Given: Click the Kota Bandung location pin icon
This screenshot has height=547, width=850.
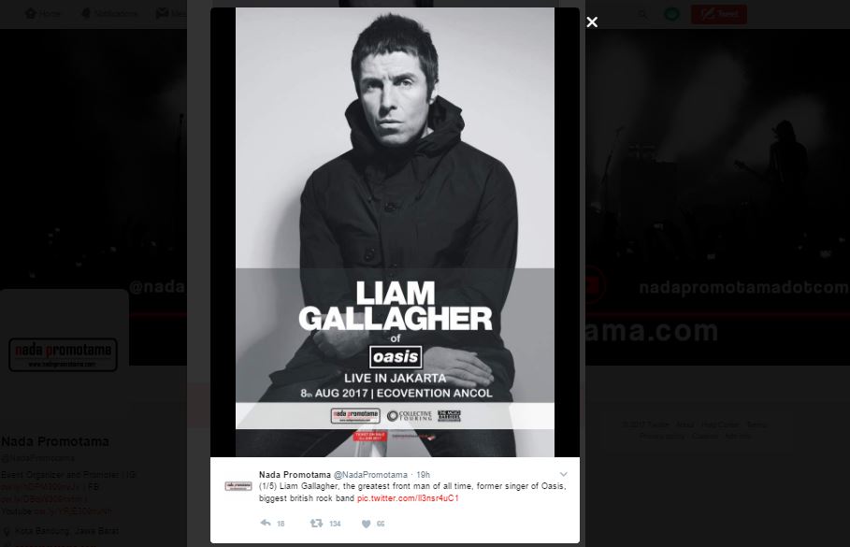Looking at the screenshot, I should pyautogui.click(x=7, y=531).
